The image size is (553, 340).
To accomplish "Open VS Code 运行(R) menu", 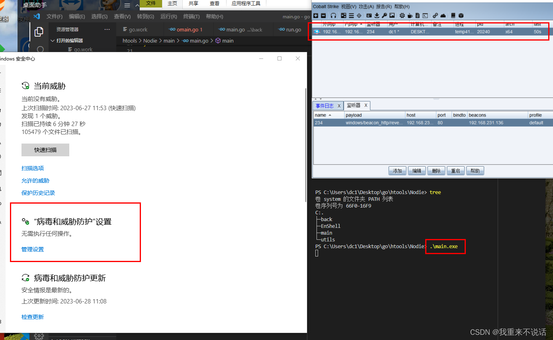I will pyautogui.click(x=169, y=16).
